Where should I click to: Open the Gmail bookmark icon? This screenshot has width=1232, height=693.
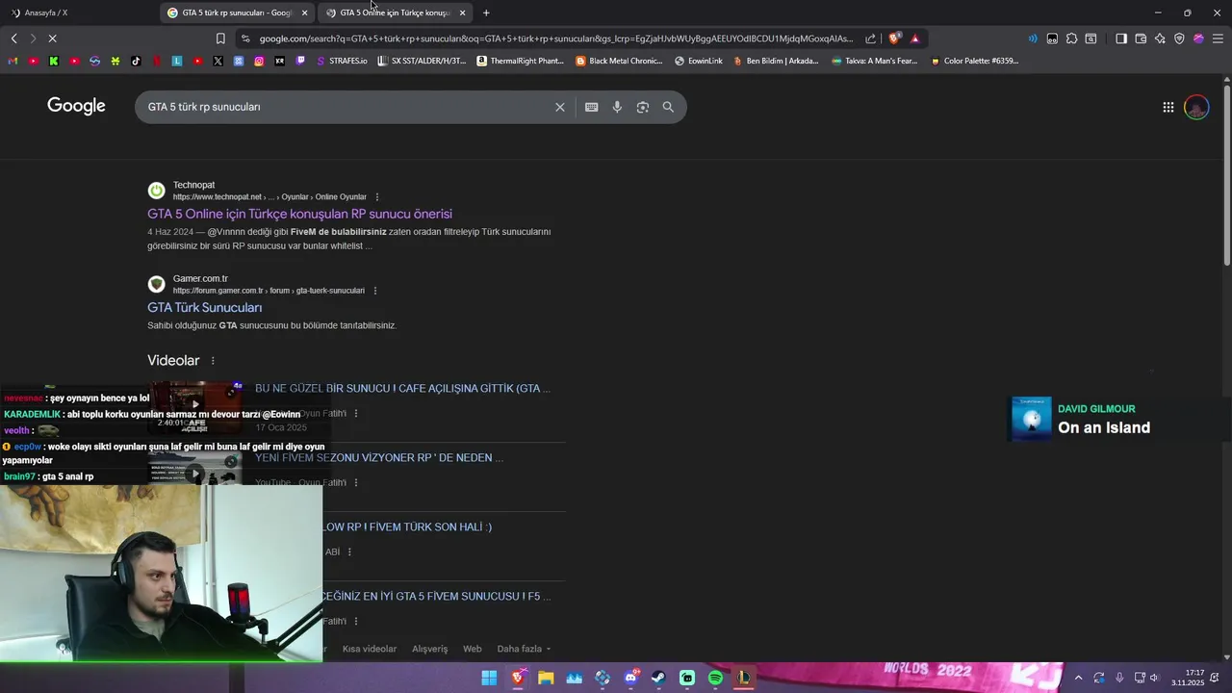(13, 61)
